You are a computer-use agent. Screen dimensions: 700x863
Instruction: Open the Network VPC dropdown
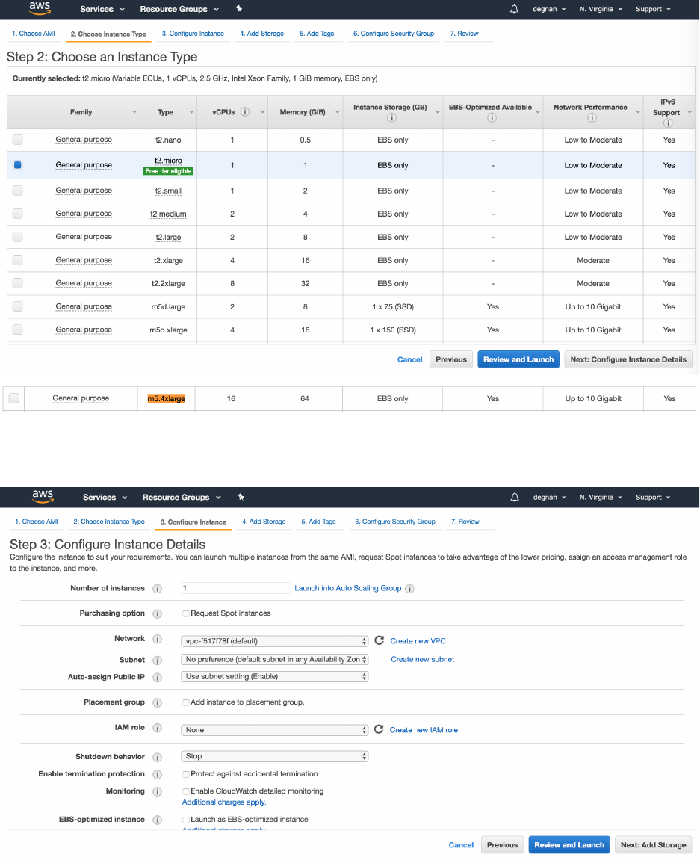tap(275, 640)
